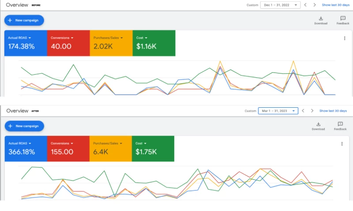Open Feedback icon in the top overview panel
This screenshot has height=211, width=353.
click(342, 18)
